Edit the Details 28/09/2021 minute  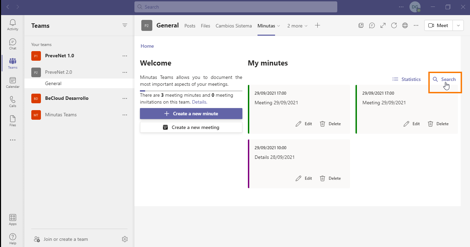(x=304, y=178)
